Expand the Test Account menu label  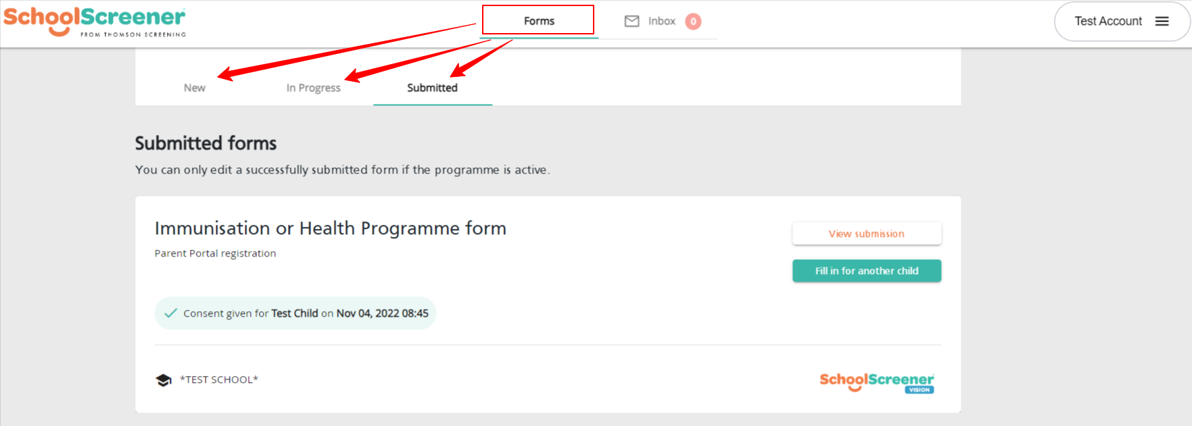pyautogui.click(x=1108, y=22)
